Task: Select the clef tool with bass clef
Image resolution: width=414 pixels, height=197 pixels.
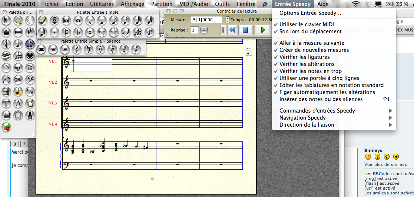Action: (x=30, y=79)
